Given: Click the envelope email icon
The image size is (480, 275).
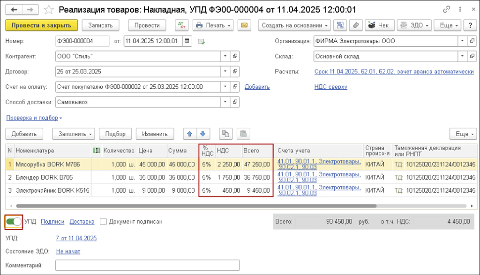Looking at the screenshot, I should pyautogui.click(x=244, y=25).
